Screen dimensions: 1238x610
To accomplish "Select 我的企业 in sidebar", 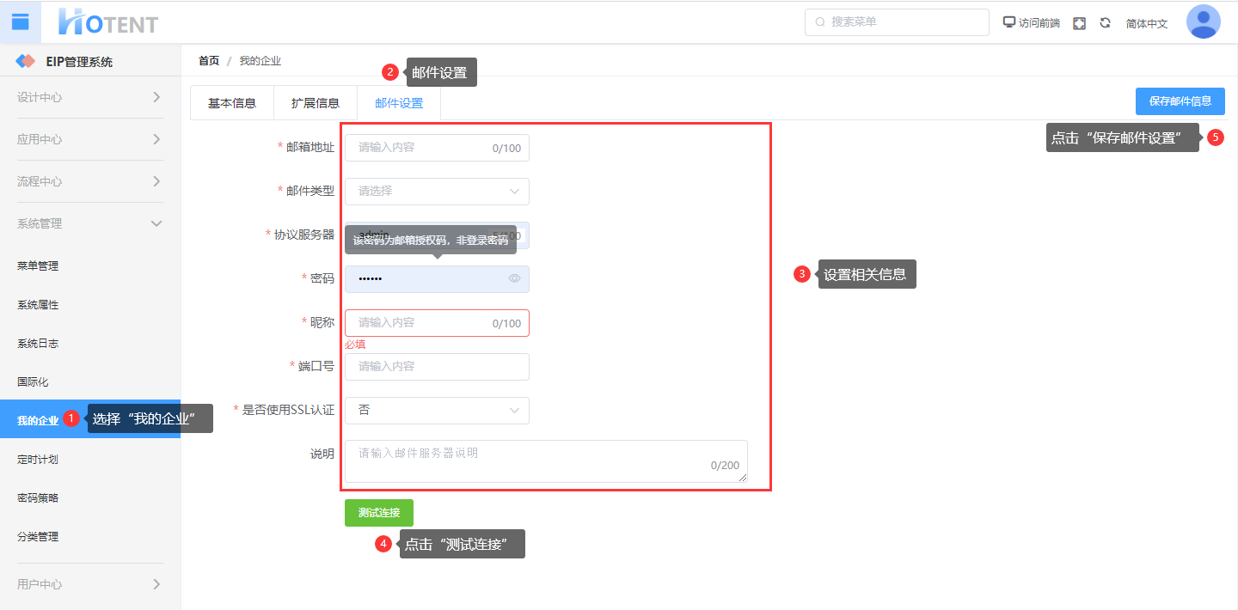I will click(90, 420).
